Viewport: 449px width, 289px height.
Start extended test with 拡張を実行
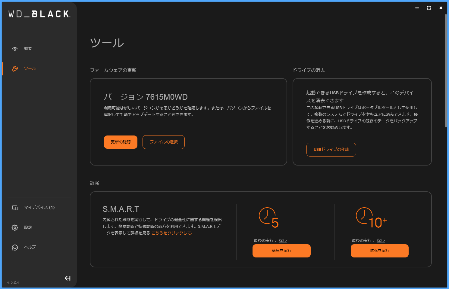[x=379, y=251]
